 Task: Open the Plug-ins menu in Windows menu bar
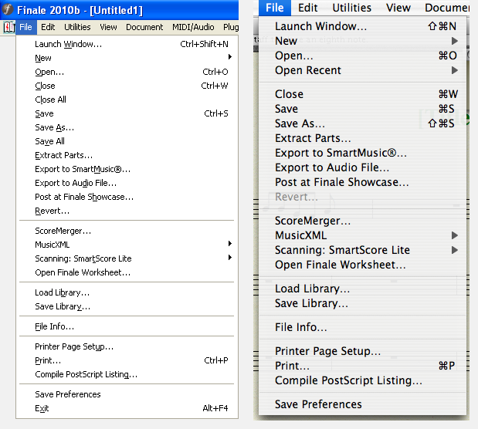click(231, 27)
